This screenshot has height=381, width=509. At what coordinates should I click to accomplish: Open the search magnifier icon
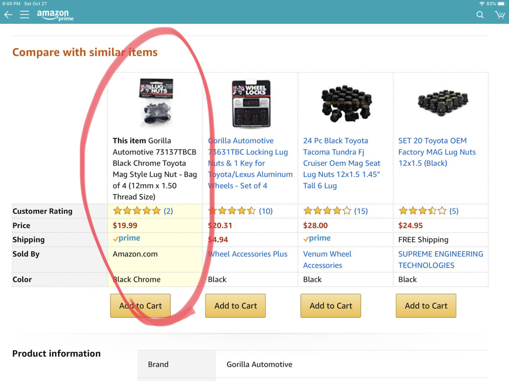480,15
